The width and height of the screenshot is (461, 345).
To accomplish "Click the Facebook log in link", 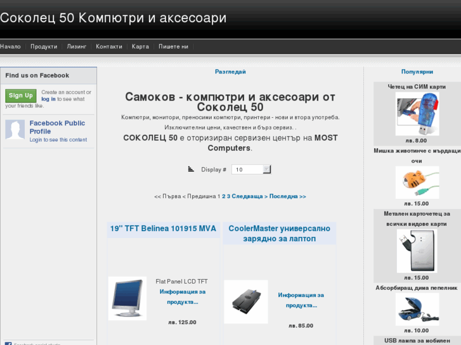I will (48, 99).
